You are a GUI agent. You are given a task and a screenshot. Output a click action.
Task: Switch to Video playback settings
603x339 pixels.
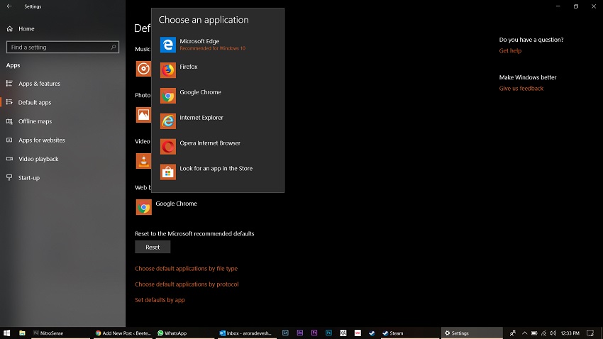point(38,159)
